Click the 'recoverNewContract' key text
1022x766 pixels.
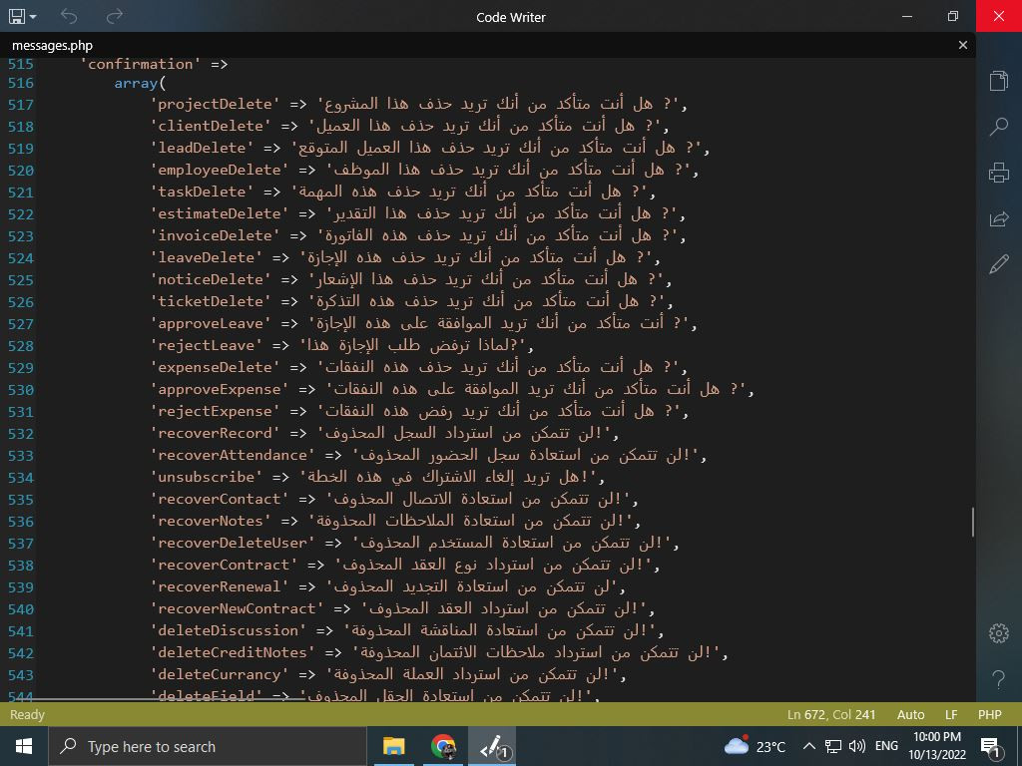(238, 609)
